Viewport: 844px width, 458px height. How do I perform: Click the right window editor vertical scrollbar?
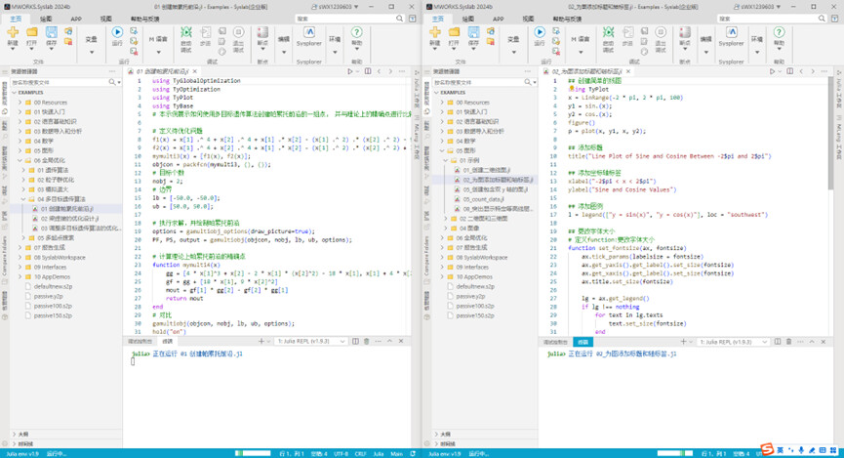pos(830,135)
